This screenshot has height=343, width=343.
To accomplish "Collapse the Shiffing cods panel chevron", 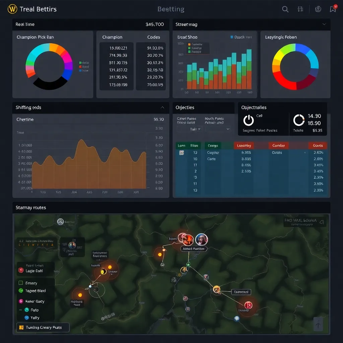I will (x=162, y=108).
